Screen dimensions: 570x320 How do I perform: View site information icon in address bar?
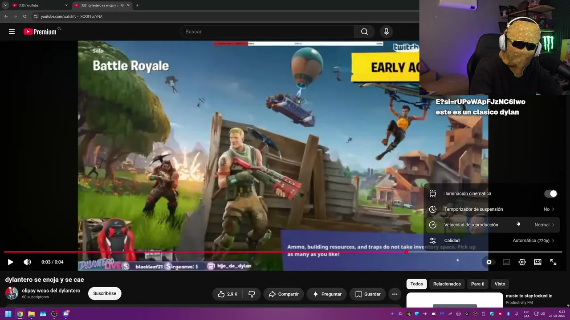pos(36,16)
